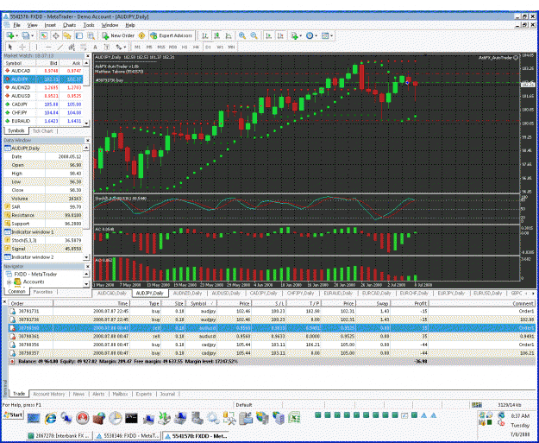Open the Insert menu
This screenshot has width=539, height=443.
(x=50, y=25)
